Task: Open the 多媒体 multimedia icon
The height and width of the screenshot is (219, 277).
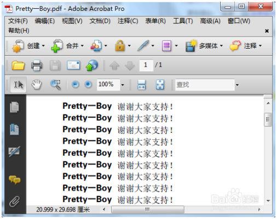Action: [x=191, y=46]
